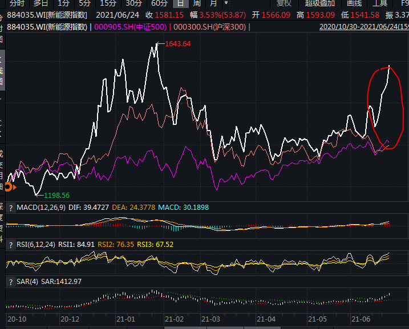
Task: Click the 超级叠加 super overlay button
Action: (320, 3)
